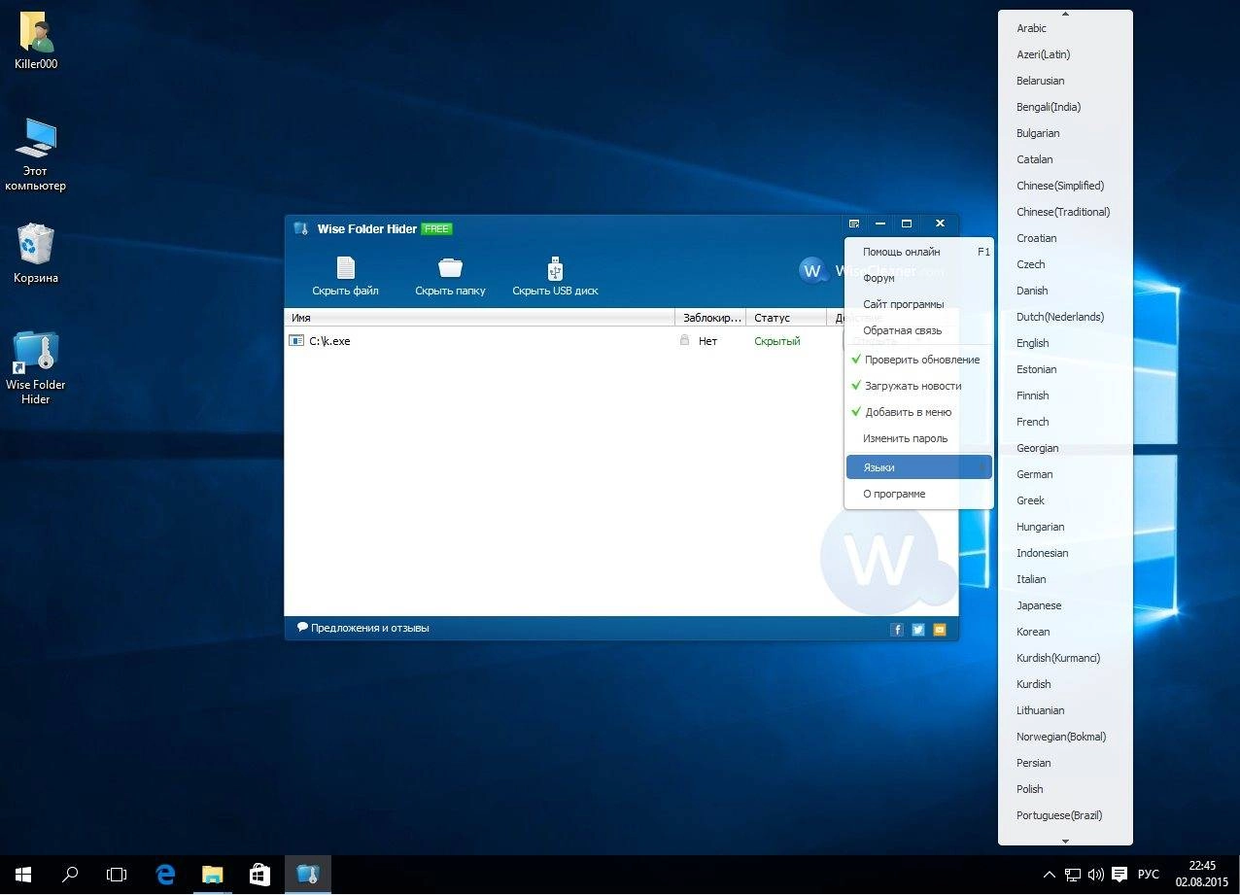Click the Wise Folder Hider taskbar button
This screenshot has height=895, width=1240.
pyautogui.click(x=307, y=875)
